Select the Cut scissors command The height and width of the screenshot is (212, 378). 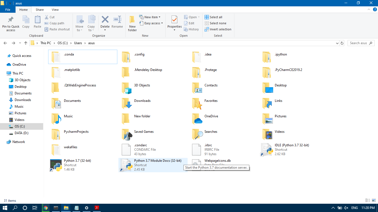coord(50,17)
